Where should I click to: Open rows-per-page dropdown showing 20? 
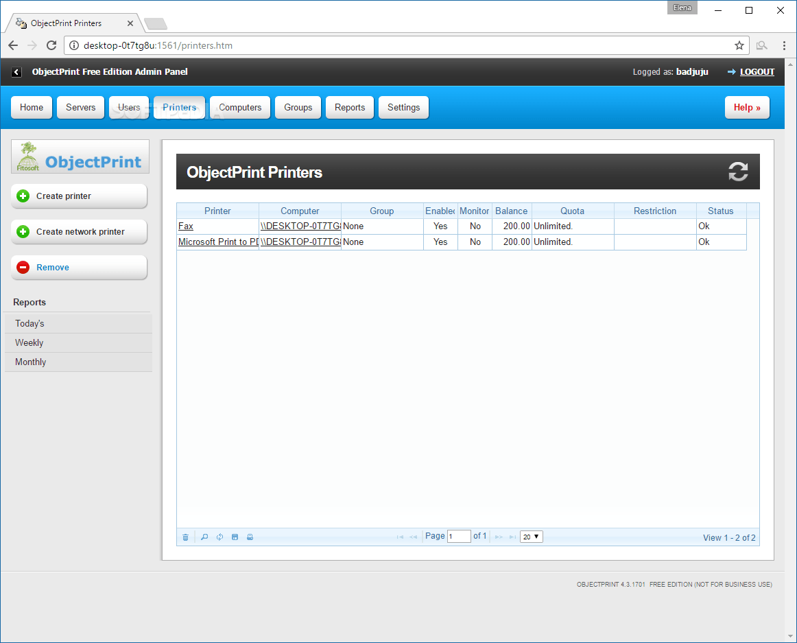531,537
